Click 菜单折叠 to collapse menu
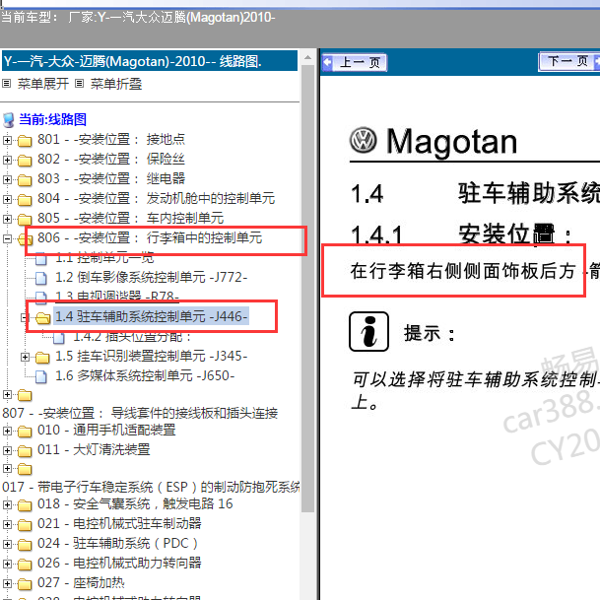Viewport: 600px width, 600px height. [116, 84]
